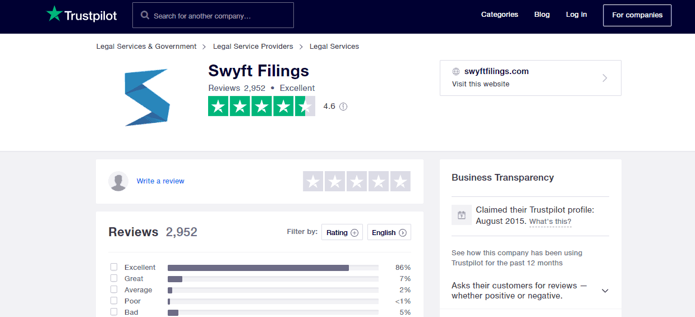Screen dimensions: 695x317
Task: Go to Legal Service Providers breadcrumb
Action: point(253,47)
